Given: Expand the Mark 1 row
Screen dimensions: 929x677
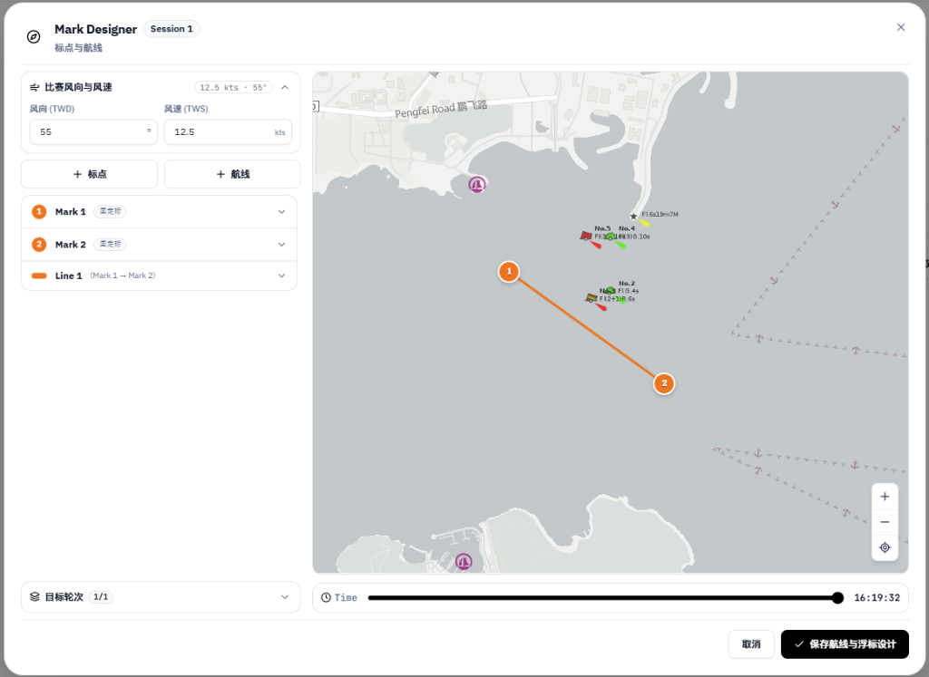Looking at the screenshot, I should (x=281, y=212).
